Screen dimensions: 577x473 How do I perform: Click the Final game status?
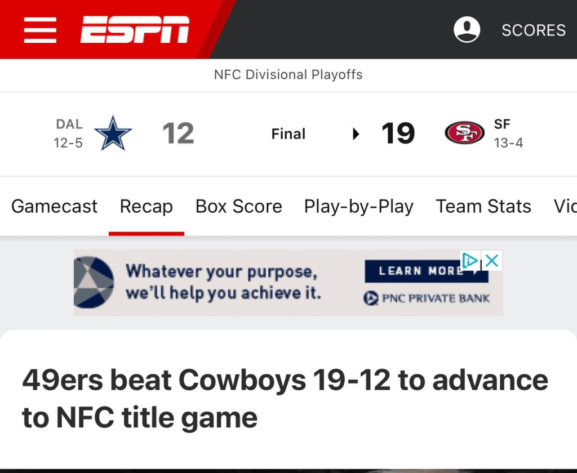click(x=288, y=134)
